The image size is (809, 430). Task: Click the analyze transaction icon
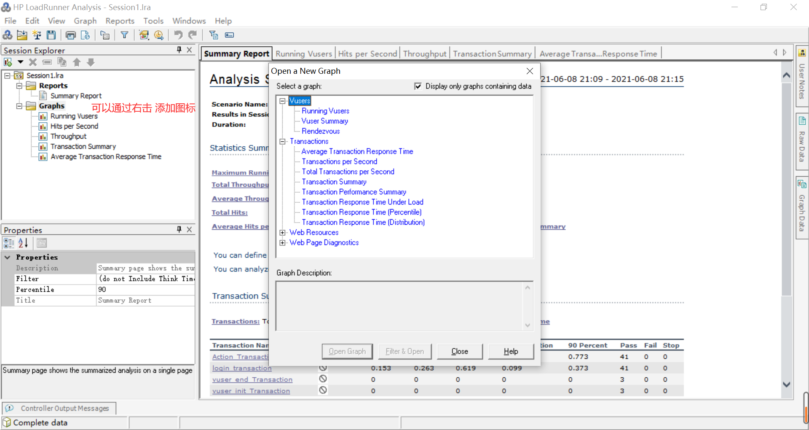[x=144, y=35]
